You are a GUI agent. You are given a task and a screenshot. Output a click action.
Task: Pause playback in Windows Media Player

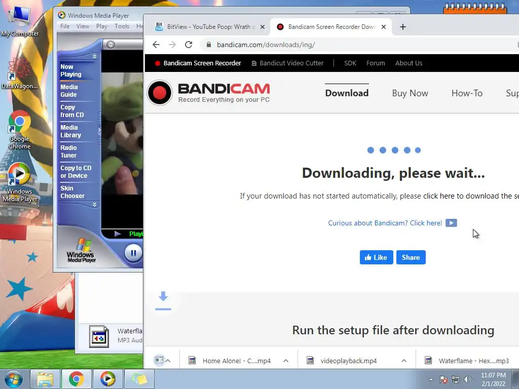coord(133,253)
